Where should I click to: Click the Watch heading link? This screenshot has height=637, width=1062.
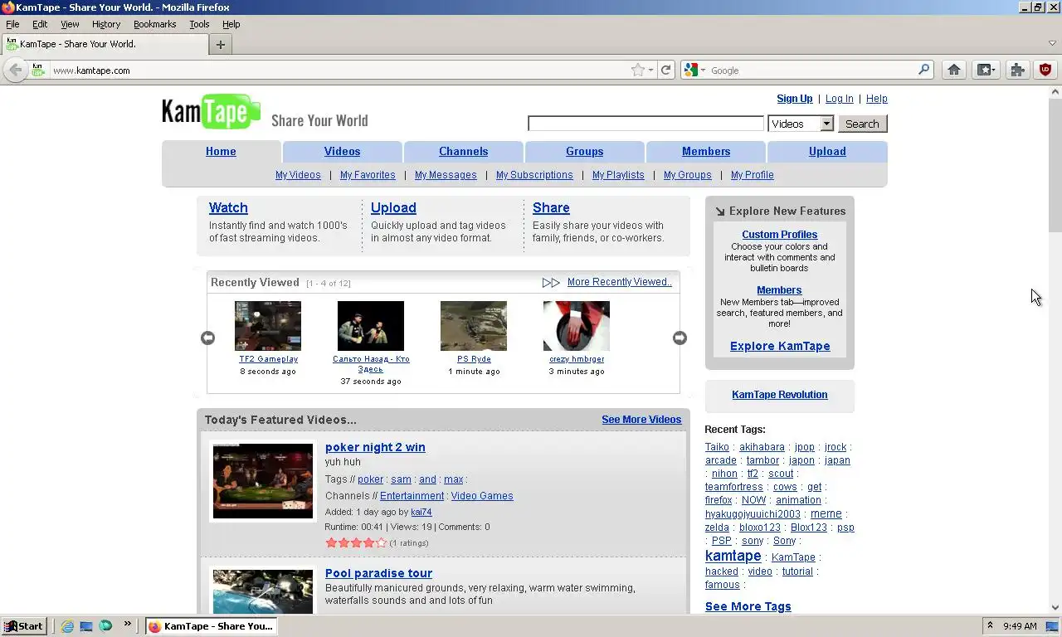point(228,208)
